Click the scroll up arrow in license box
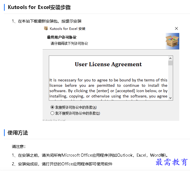The width and height of the screenshot is (190, 171). pyautogui.click(x=170, y=58)
